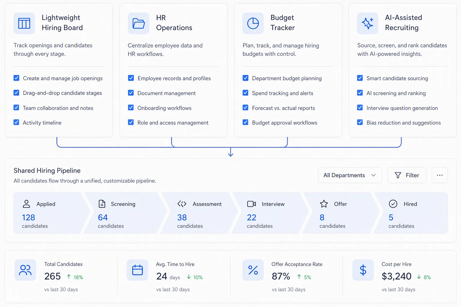Select the Interview pipeline stage
Image resolution: width=461 pixels, height=307 pixels.
270,213
